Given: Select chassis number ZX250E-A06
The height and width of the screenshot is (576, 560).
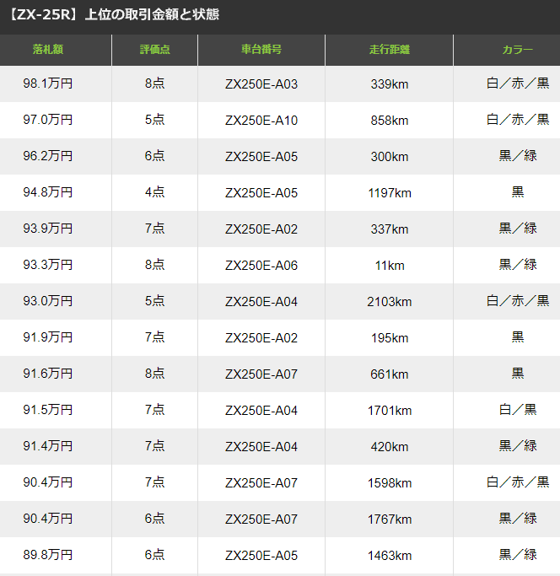Looking at the screenshot, I should tap(261, 265).
